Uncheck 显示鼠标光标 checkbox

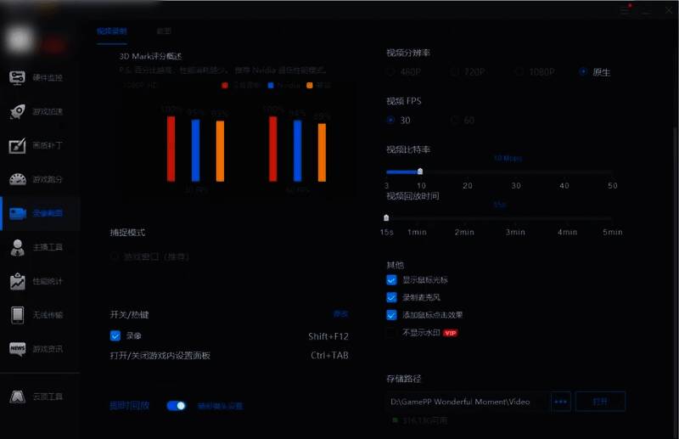coord(391,280)
